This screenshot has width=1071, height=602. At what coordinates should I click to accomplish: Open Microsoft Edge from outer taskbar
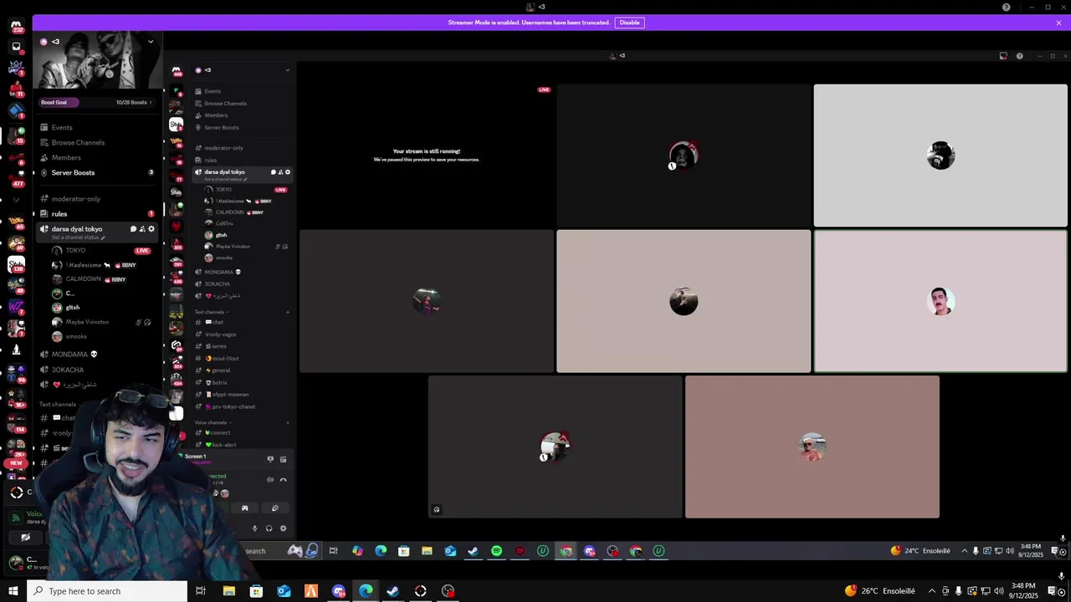click(366, 591)
